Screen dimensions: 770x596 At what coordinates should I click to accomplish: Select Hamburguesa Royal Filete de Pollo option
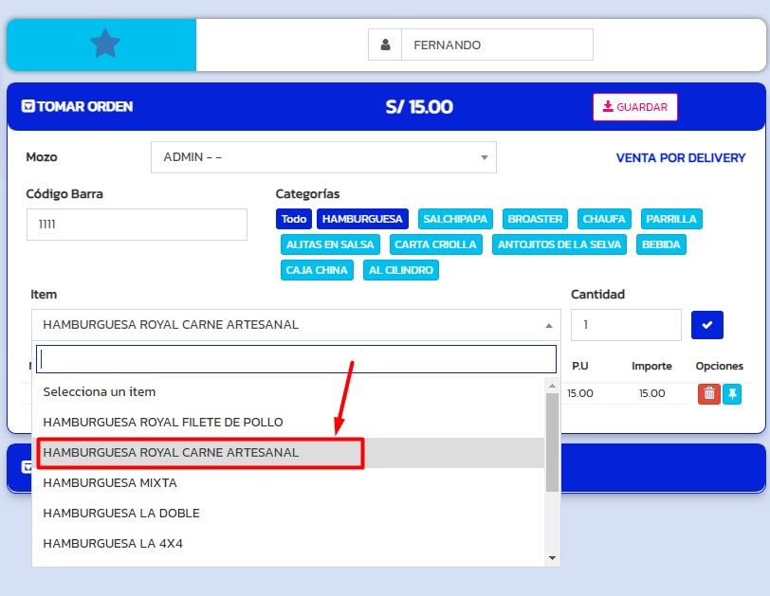click(163, 422)
